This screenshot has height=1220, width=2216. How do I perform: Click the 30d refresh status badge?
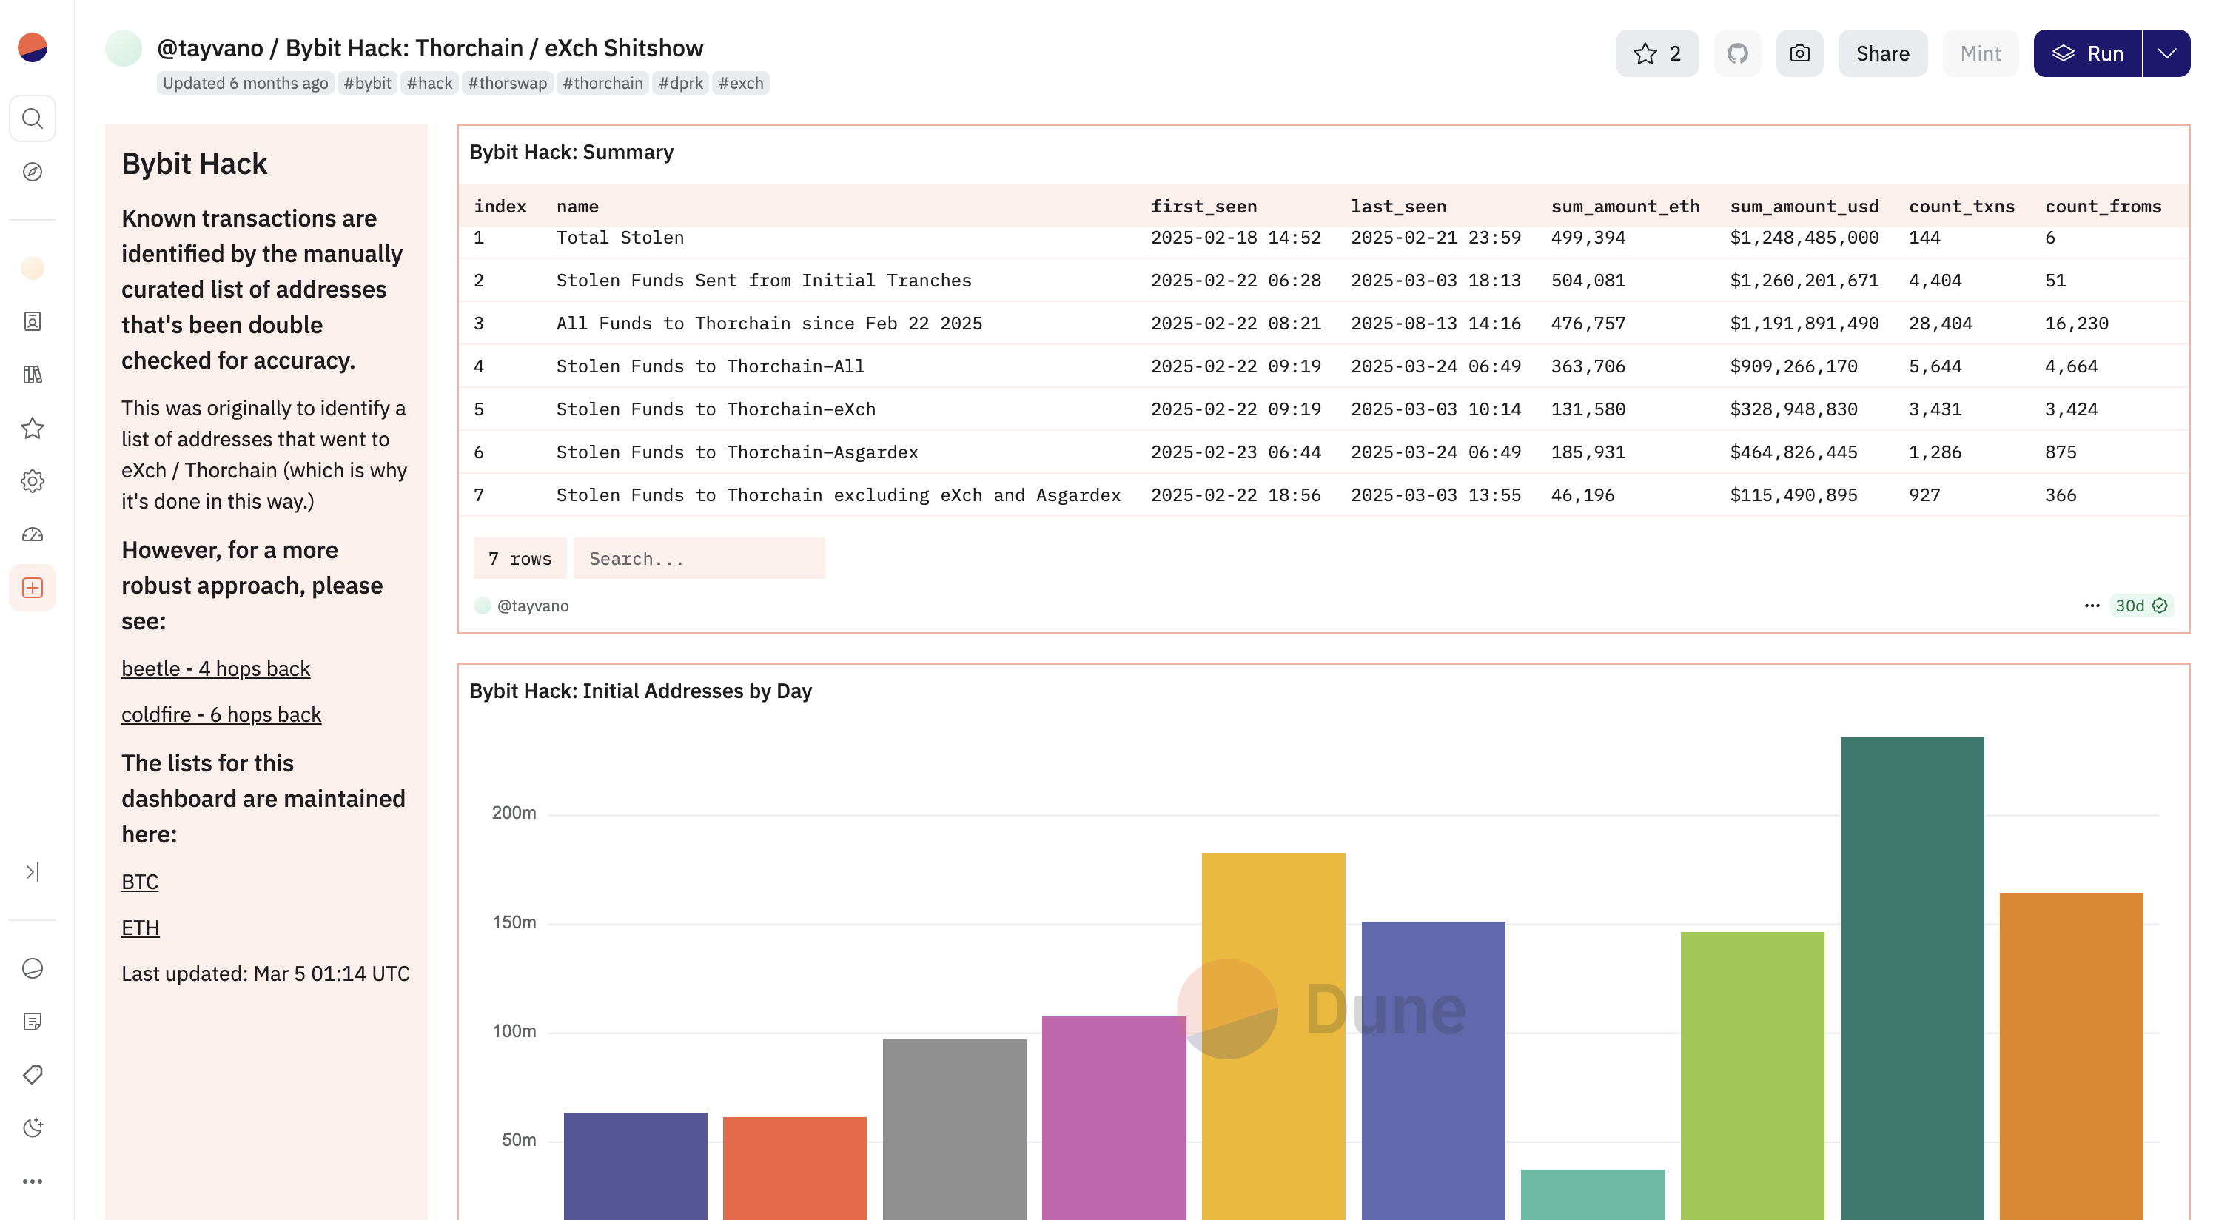[2141, 606]
